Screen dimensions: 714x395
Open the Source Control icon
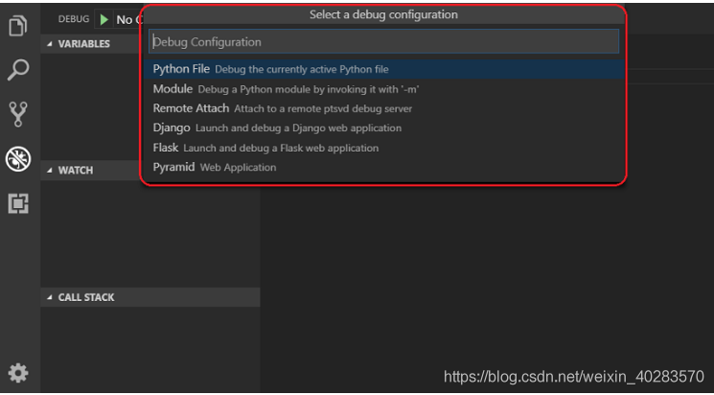click(x=18, y=114)
